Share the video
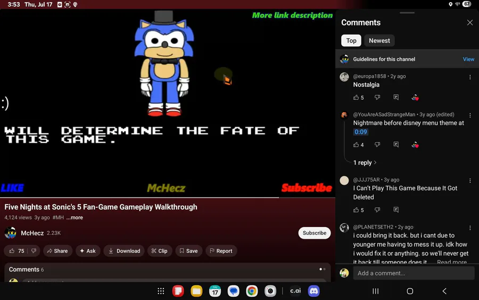479x300 pixels. pos(57,251)
